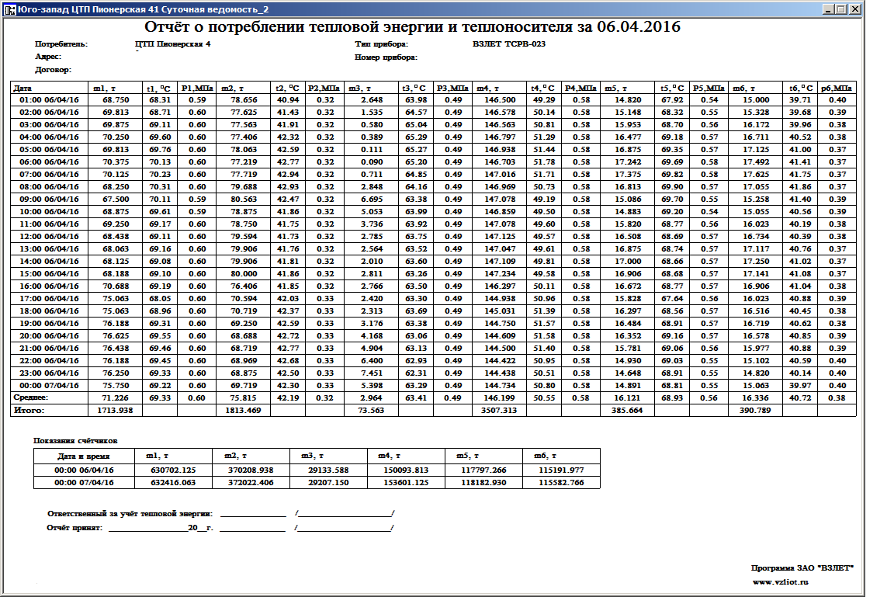Select the "Потребитель:" label

coord(61,44)
